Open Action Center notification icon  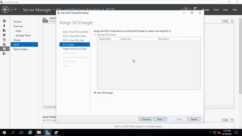click(x=236, y=133)
